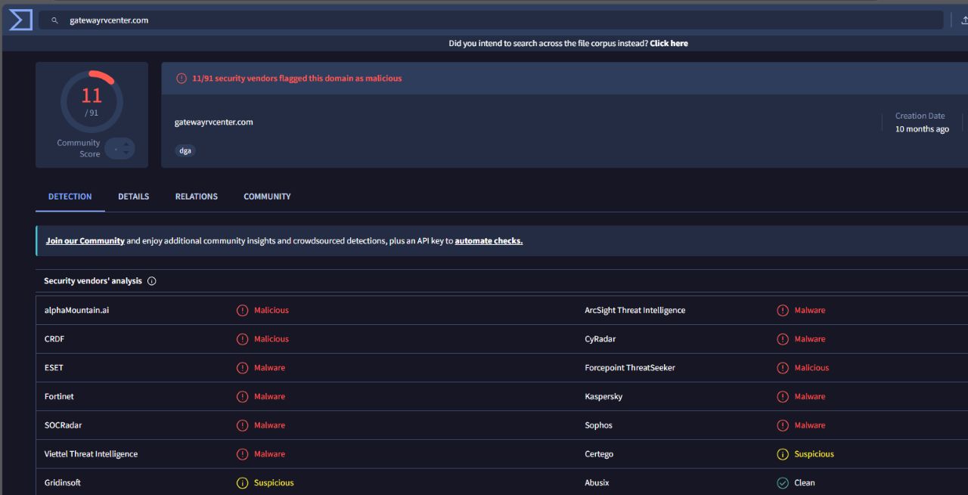
Task: Click the Gridinsoft vendor name
Action: (63, 483)
